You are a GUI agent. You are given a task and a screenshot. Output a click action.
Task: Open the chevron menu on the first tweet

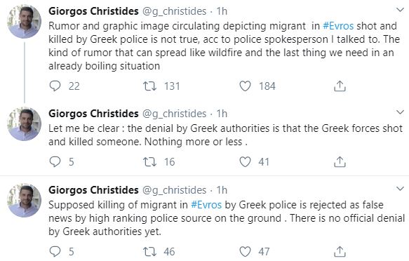tap(400, 10)
